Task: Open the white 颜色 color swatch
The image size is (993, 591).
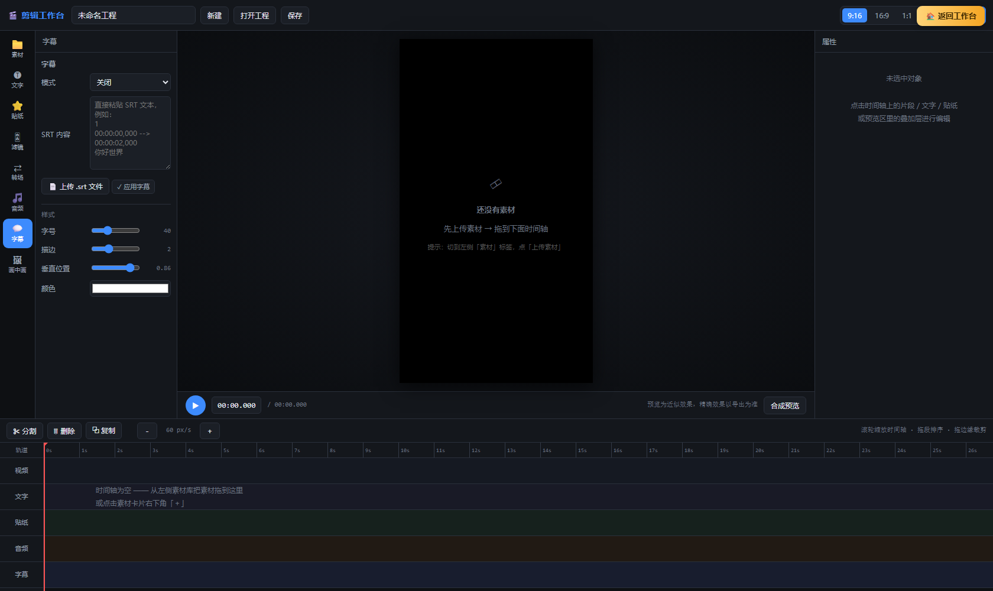Action: (130, 288)
